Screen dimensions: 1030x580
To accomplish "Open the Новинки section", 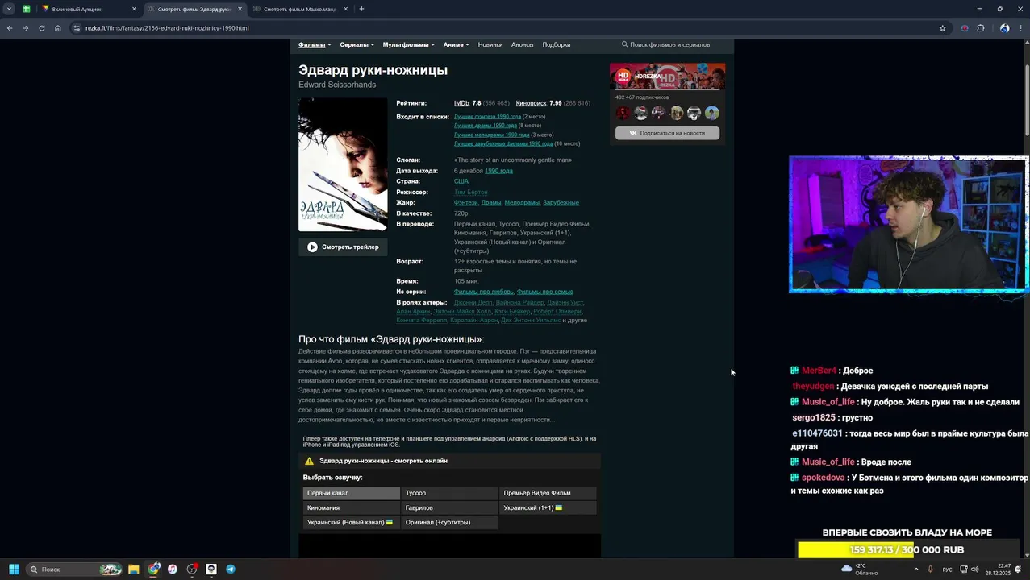I will 490,44.
